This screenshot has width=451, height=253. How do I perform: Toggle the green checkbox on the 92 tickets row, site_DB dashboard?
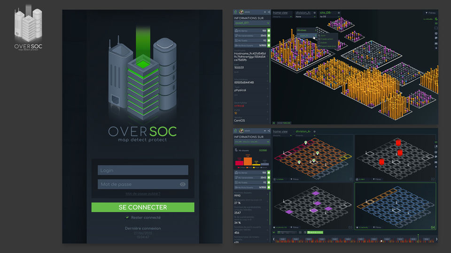click(269, 40)
